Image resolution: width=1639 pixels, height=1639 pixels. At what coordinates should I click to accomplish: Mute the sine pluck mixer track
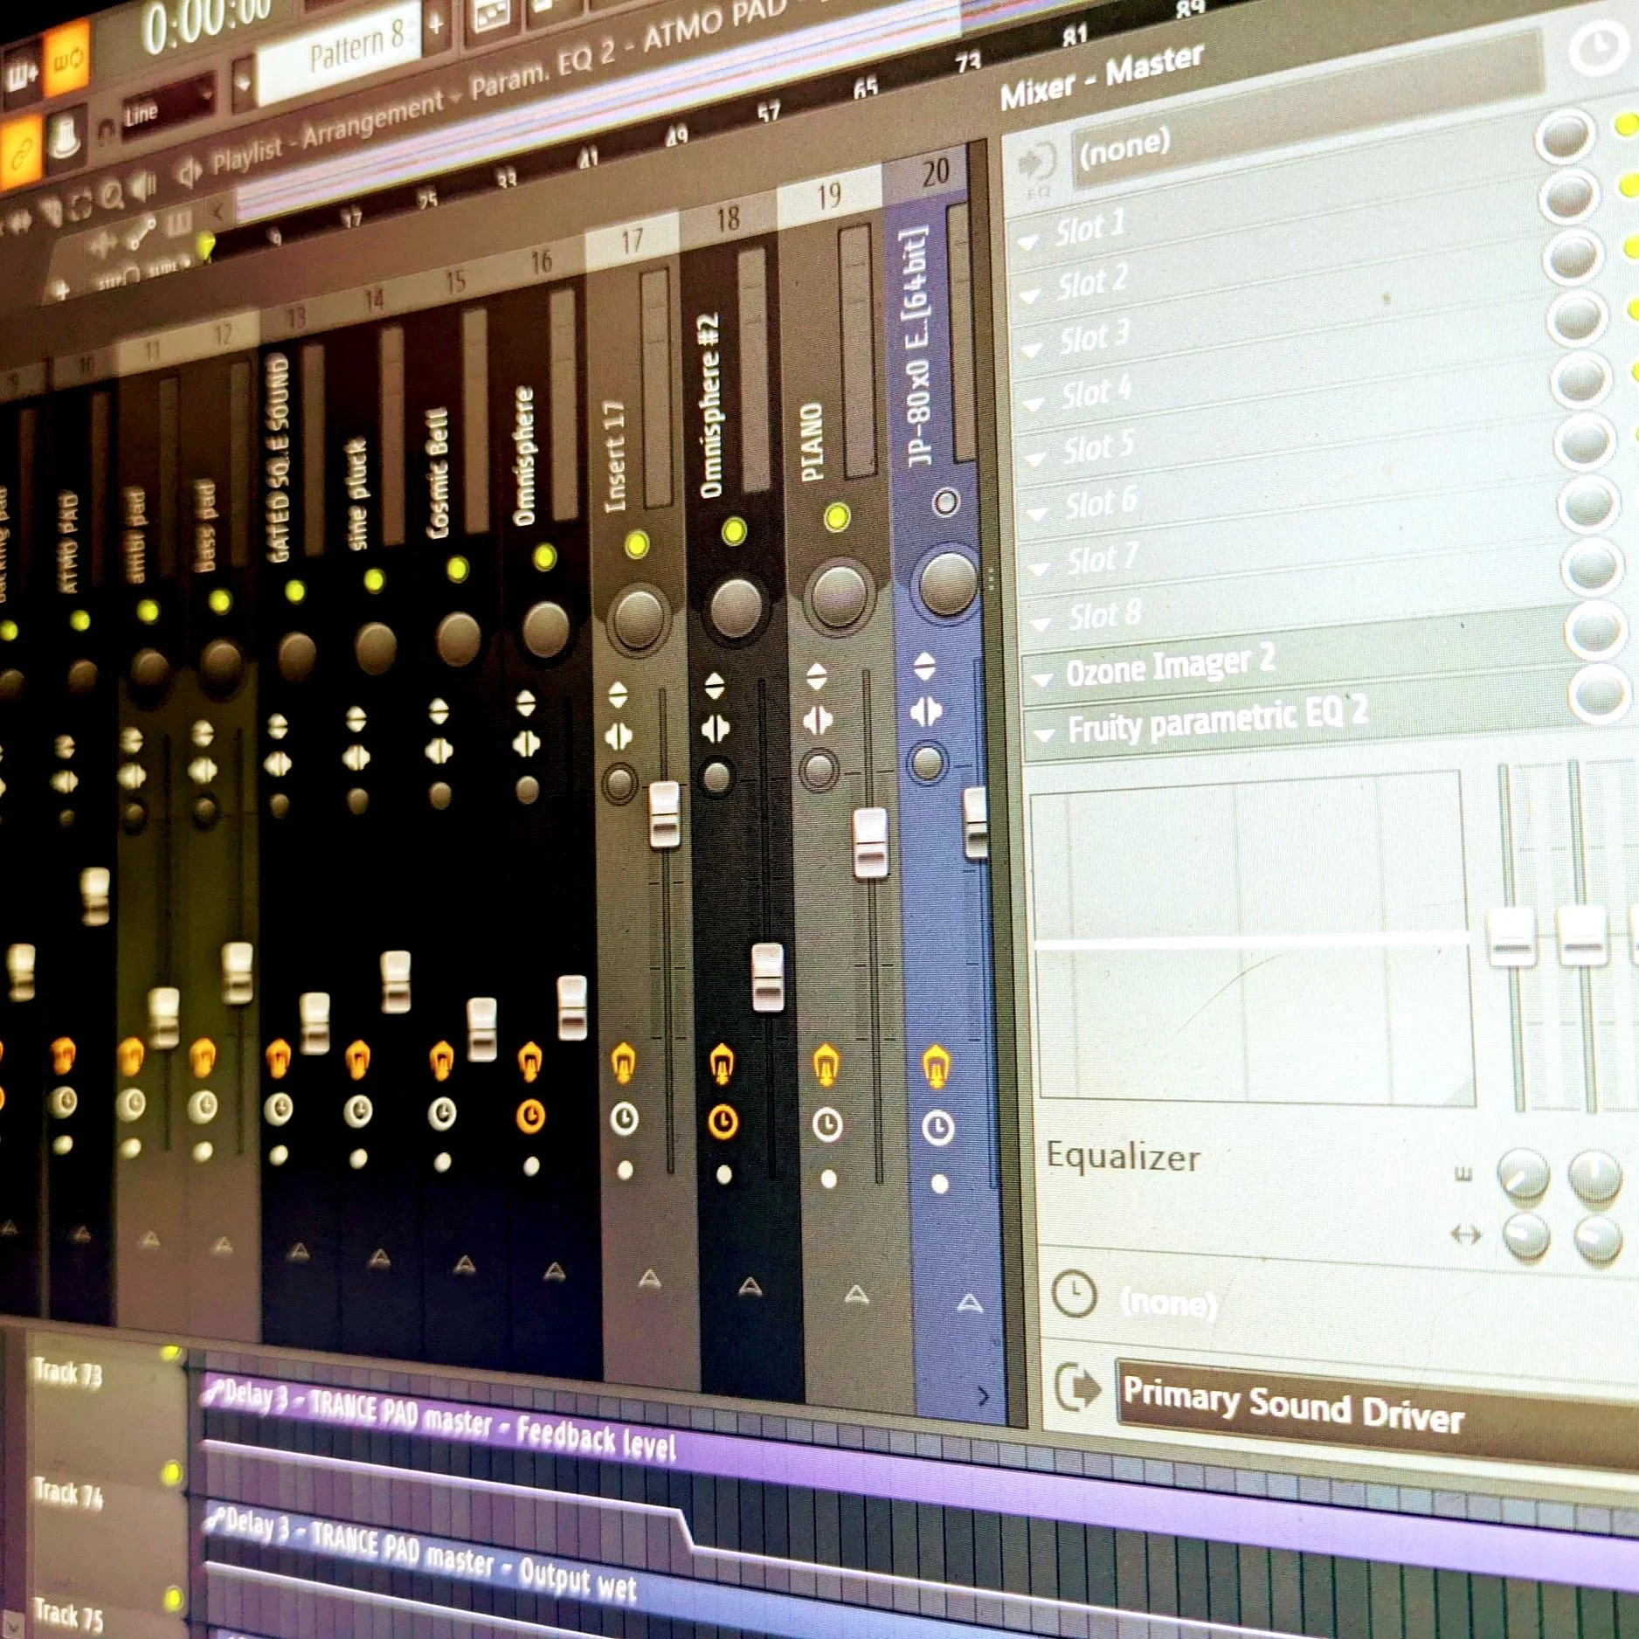click(374, 580)
